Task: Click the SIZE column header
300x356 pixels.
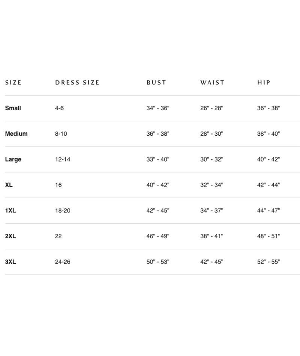Action: point(13,82)
